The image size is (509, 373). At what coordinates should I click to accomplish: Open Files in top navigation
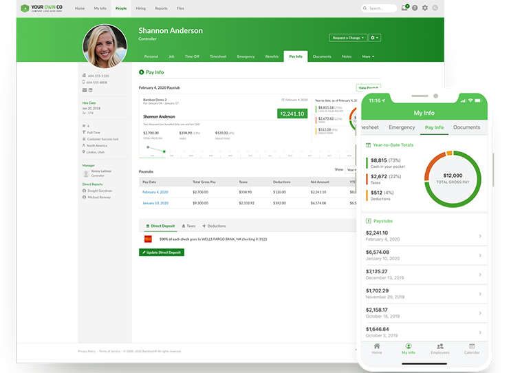(180, 8)
